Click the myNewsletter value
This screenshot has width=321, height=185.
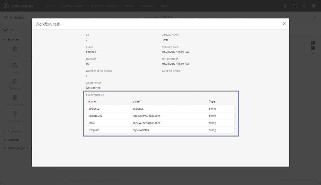pyautogui.click(x=141, y=130)
